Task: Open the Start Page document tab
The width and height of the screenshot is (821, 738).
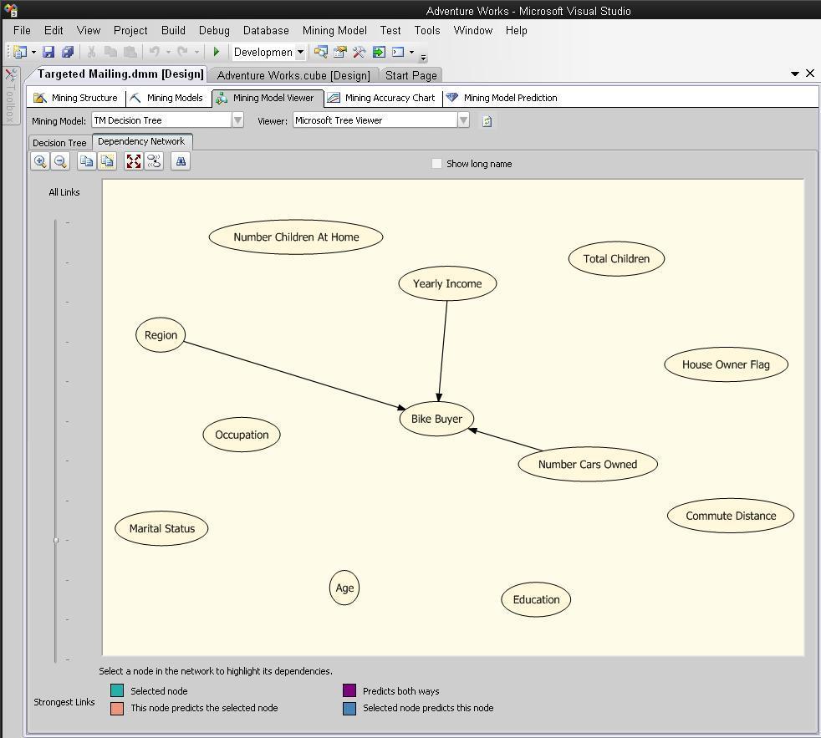Action: (x=411, y=75)
